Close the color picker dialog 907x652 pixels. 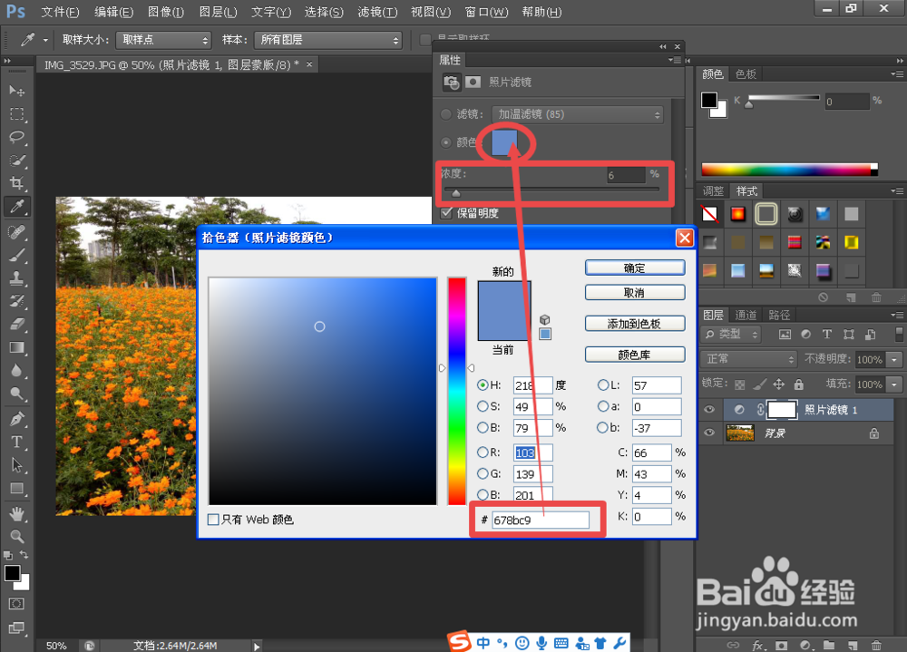tap(684, 238)
